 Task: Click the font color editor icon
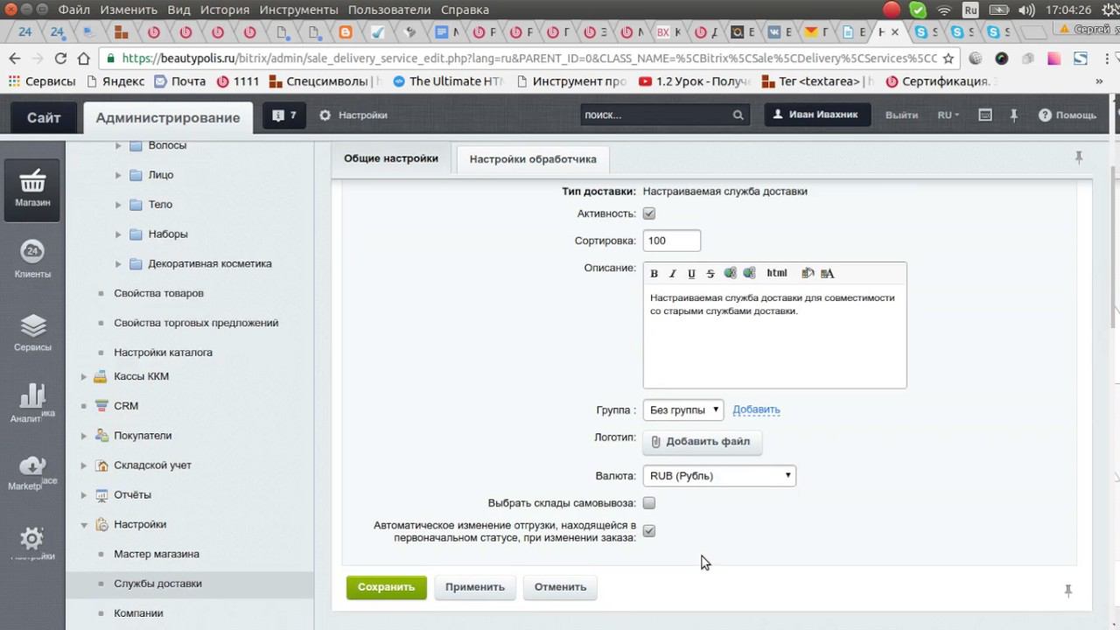828,273
